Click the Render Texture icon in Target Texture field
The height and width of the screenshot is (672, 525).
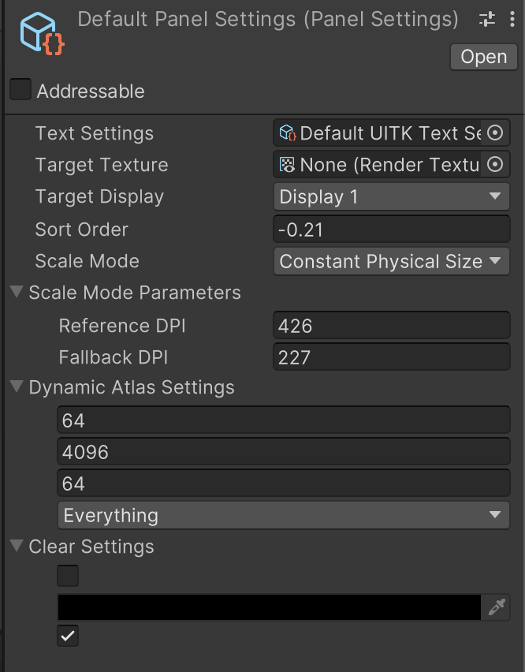[x=285, y=164]
